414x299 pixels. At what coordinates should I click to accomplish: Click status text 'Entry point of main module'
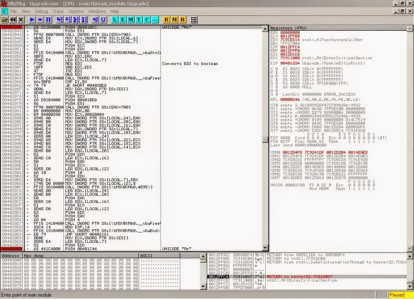[26, 295]
